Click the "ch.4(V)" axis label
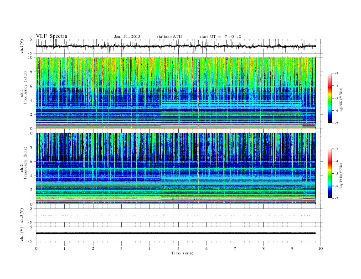 (22, 234)
